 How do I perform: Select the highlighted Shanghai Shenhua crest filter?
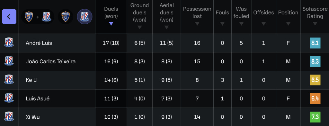tap(84, 17)
